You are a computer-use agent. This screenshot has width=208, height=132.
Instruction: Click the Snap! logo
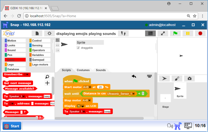pyautogui.click(x=9, y=33)
